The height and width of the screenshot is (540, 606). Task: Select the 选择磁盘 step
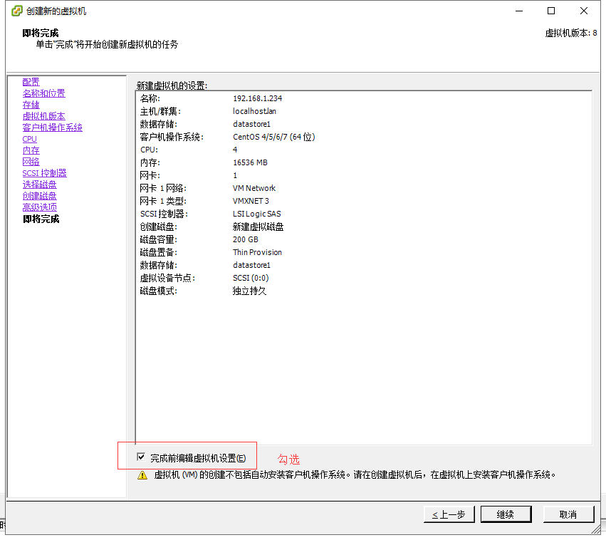pyautogui.click(x=39, y=184)
